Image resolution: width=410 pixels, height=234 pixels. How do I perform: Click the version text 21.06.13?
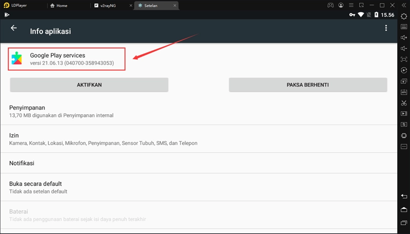tap(72, 63)
